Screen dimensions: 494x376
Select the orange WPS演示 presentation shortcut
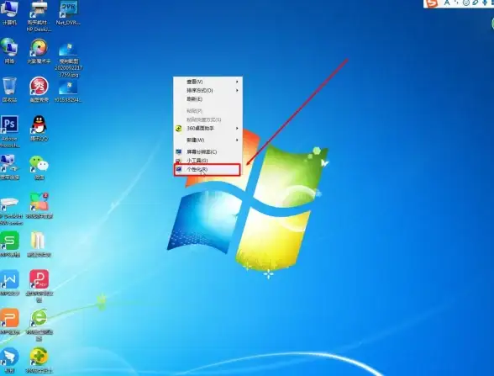coord(10,321)
